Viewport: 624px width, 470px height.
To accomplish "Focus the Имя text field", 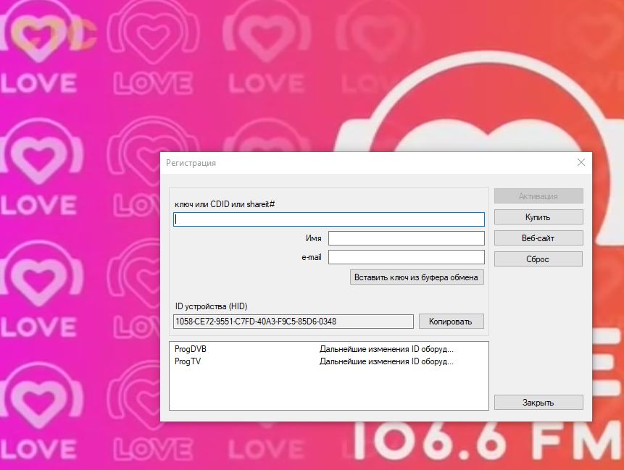I will point(406,238).
